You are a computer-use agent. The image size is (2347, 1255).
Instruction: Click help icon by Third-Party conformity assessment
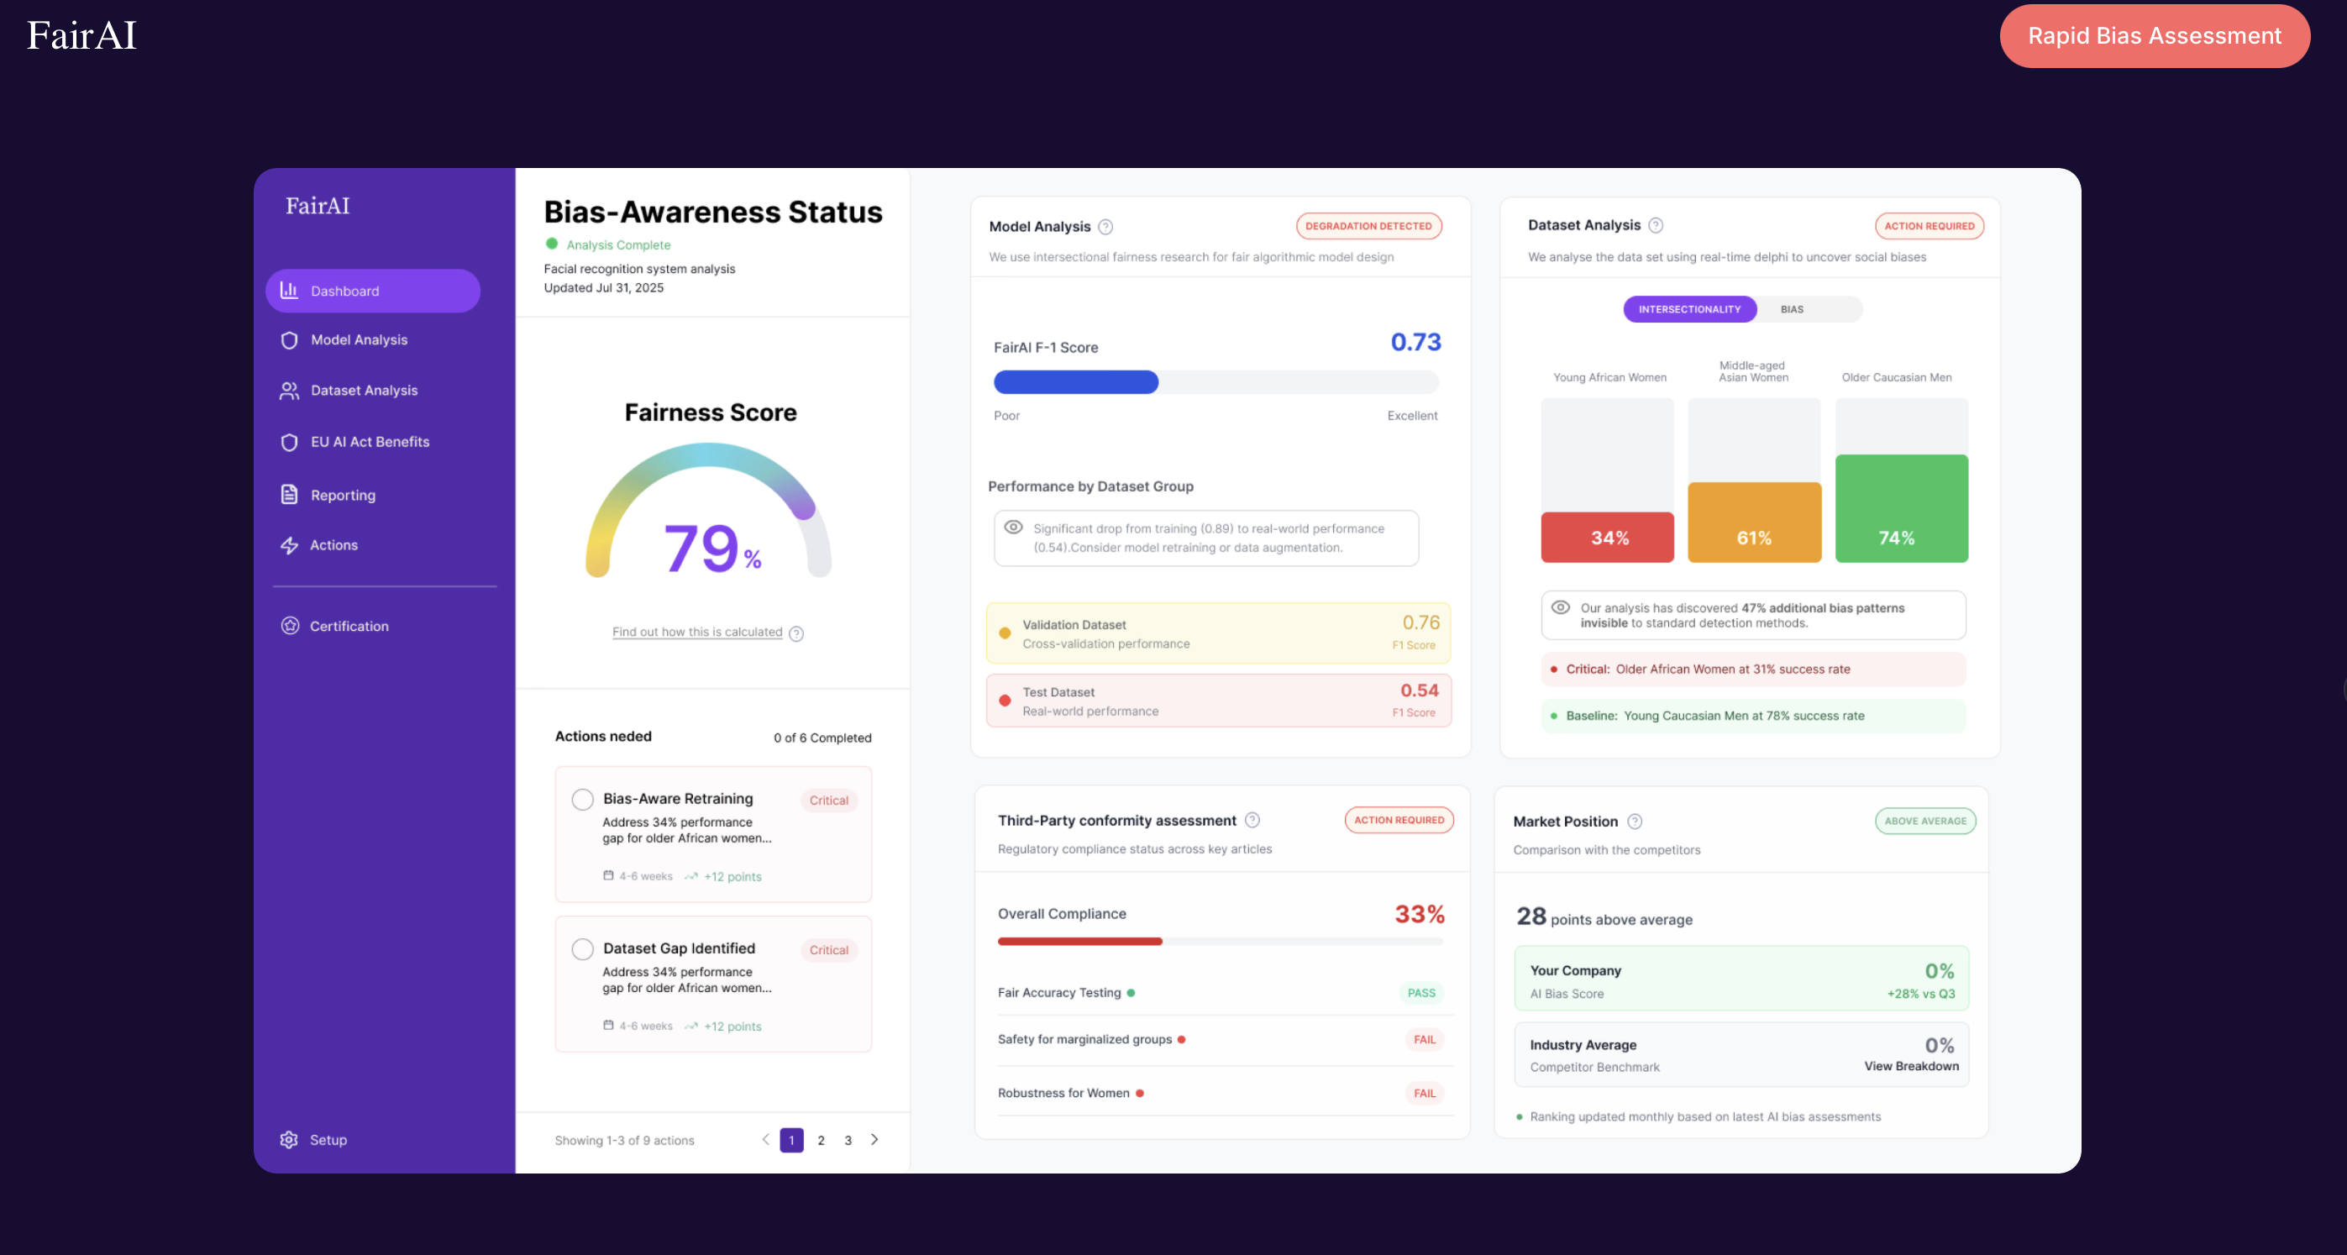(1252, 820)
